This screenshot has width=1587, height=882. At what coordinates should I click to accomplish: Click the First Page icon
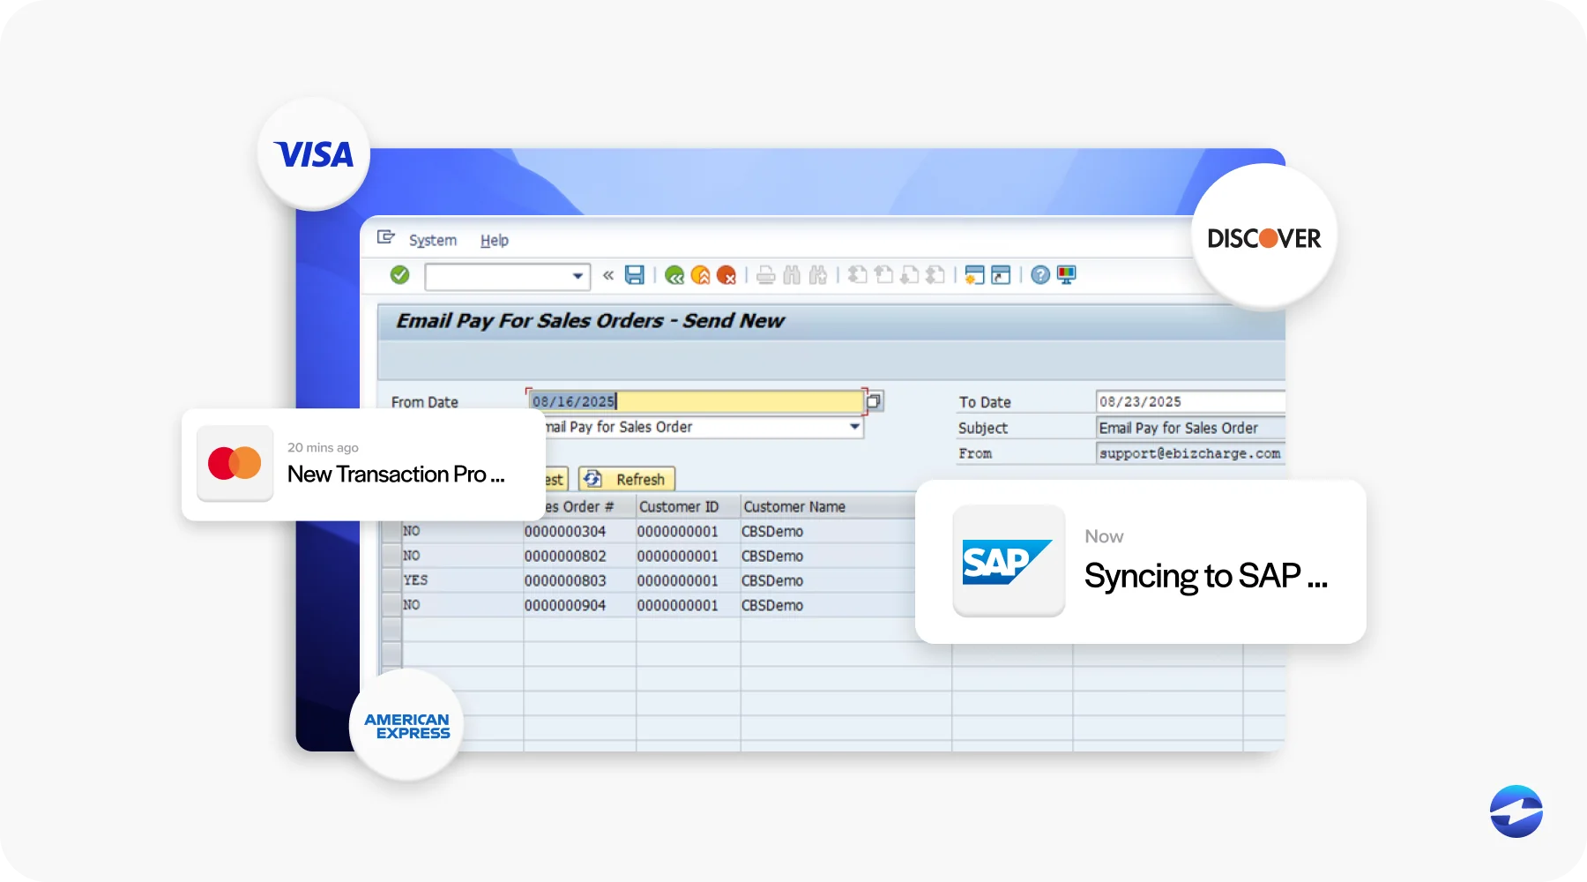(858, 275)
